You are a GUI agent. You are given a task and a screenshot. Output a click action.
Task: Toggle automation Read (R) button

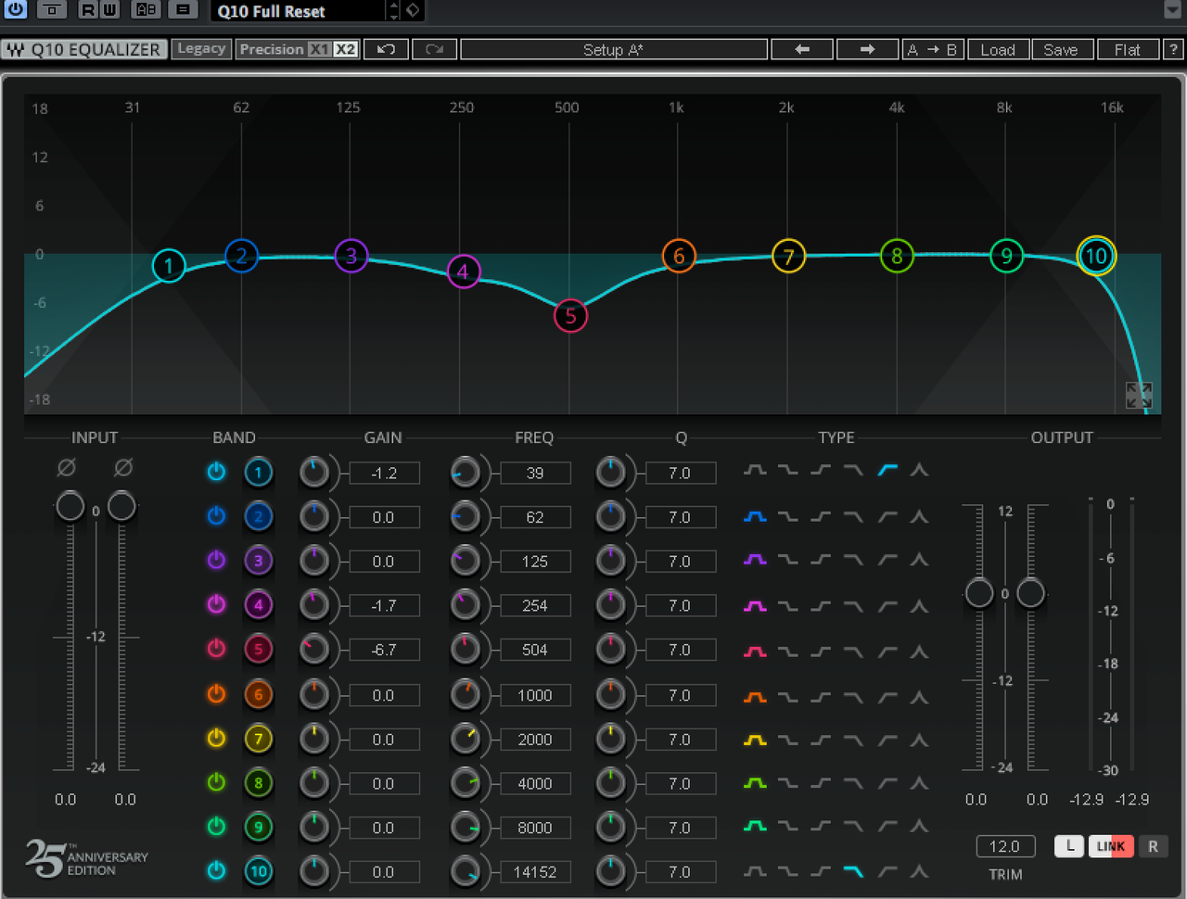(88, 10)
